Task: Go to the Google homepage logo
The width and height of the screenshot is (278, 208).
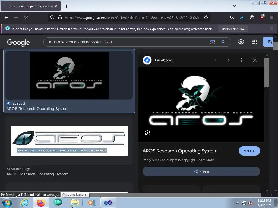Action: point(18,42)
